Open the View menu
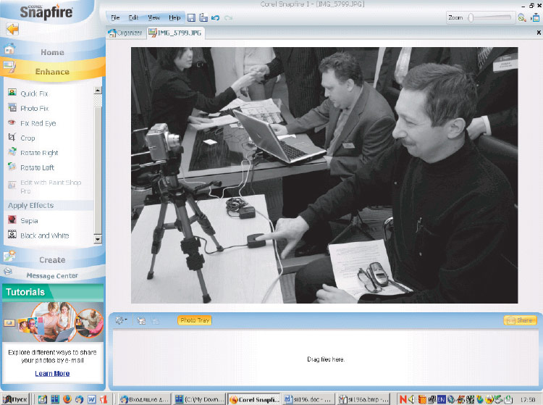 (x=154, y=17)
